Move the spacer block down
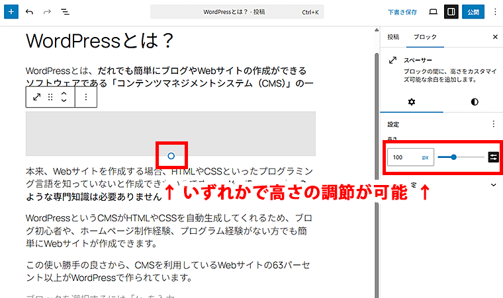 64,101
